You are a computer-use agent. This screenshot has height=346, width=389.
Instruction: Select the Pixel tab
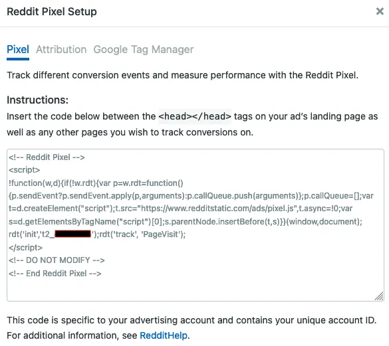point(18,50)
